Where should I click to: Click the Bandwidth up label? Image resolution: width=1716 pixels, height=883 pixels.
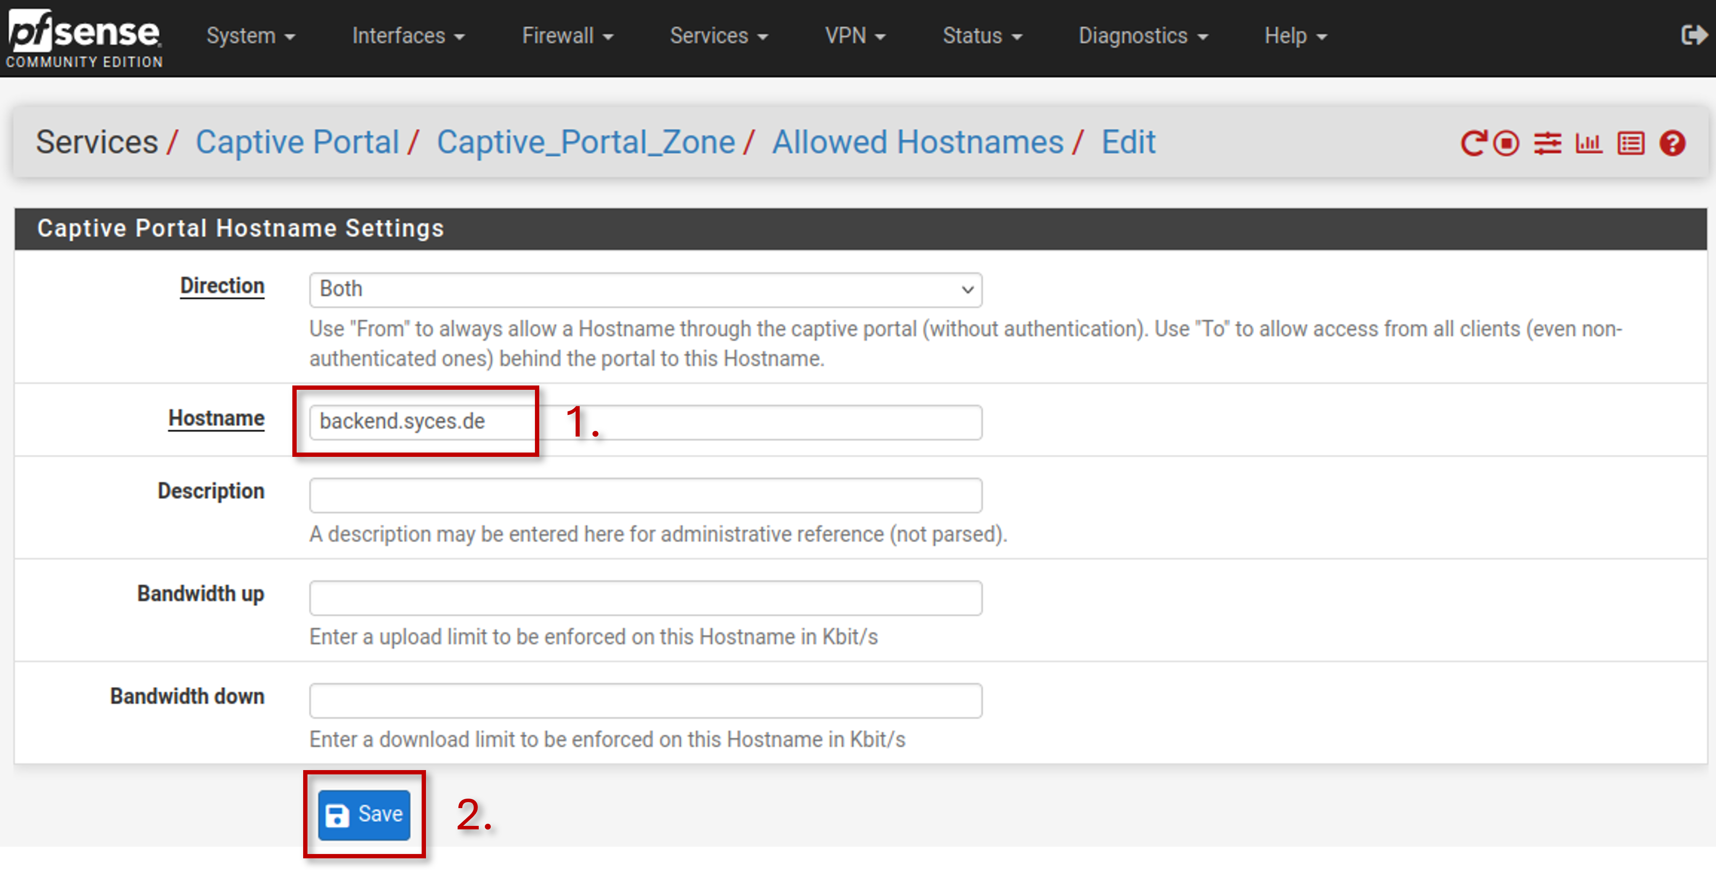click(201, 594)
